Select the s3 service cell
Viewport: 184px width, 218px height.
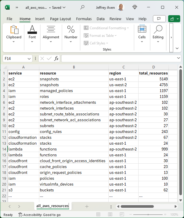click(x=23, y=190)
